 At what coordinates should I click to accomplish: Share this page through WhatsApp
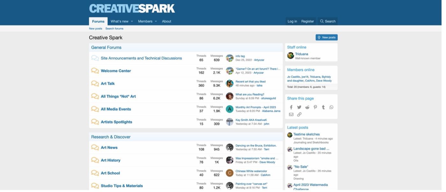[331, 107]
